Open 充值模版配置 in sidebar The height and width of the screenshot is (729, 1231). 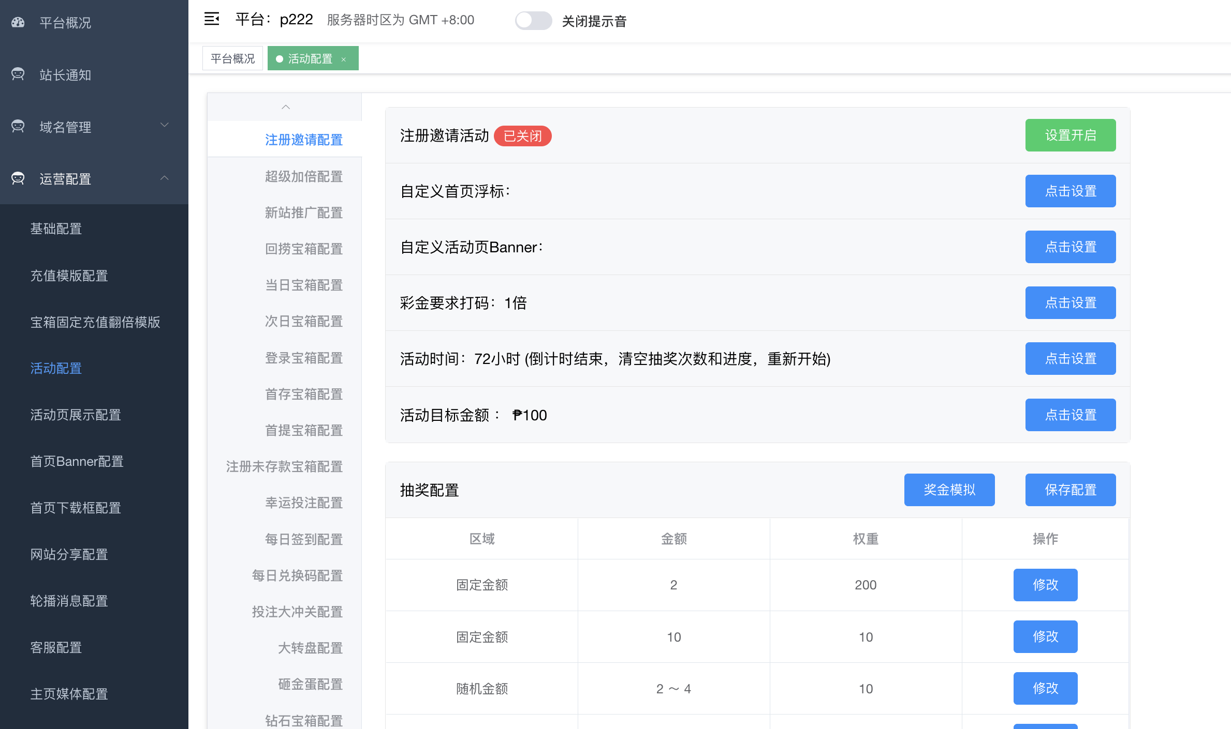click(x=69, y=276)
